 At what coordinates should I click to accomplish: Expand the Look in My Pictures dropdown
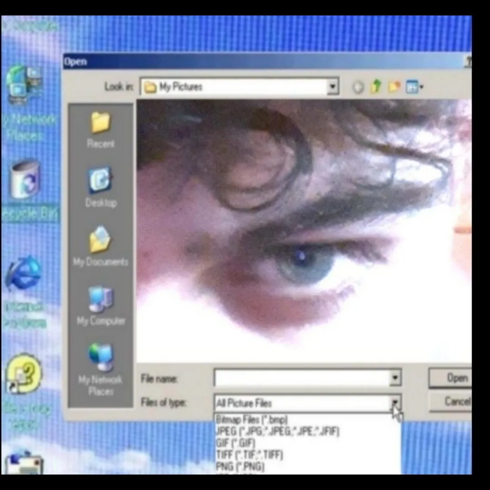[333, 86]
